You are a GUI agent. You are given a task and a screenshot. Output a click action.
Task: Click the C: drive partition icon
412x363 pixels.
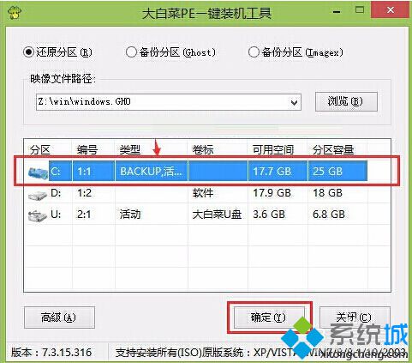(x=38, y=172)
